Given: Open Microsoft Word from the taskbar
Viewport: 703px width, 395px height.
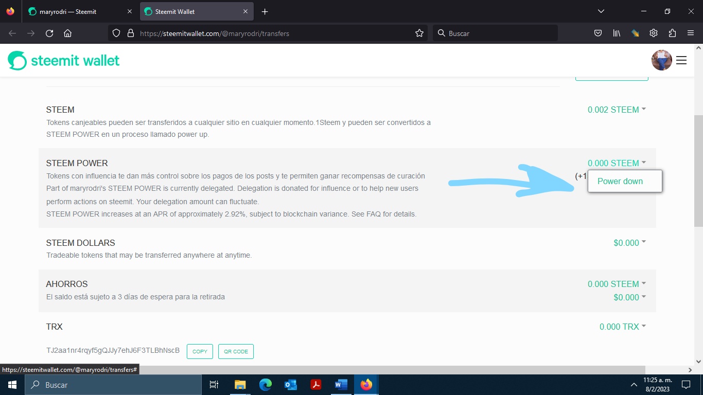Looking at the screenshot, I should pyautogui.click(x=341, y=385).
